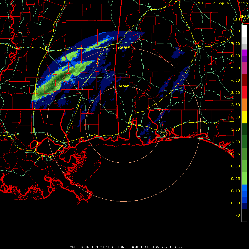This screenshot has width=249, height=249.
Task: Click the 7.00 legend value
Action: click(x=235, y=43)
